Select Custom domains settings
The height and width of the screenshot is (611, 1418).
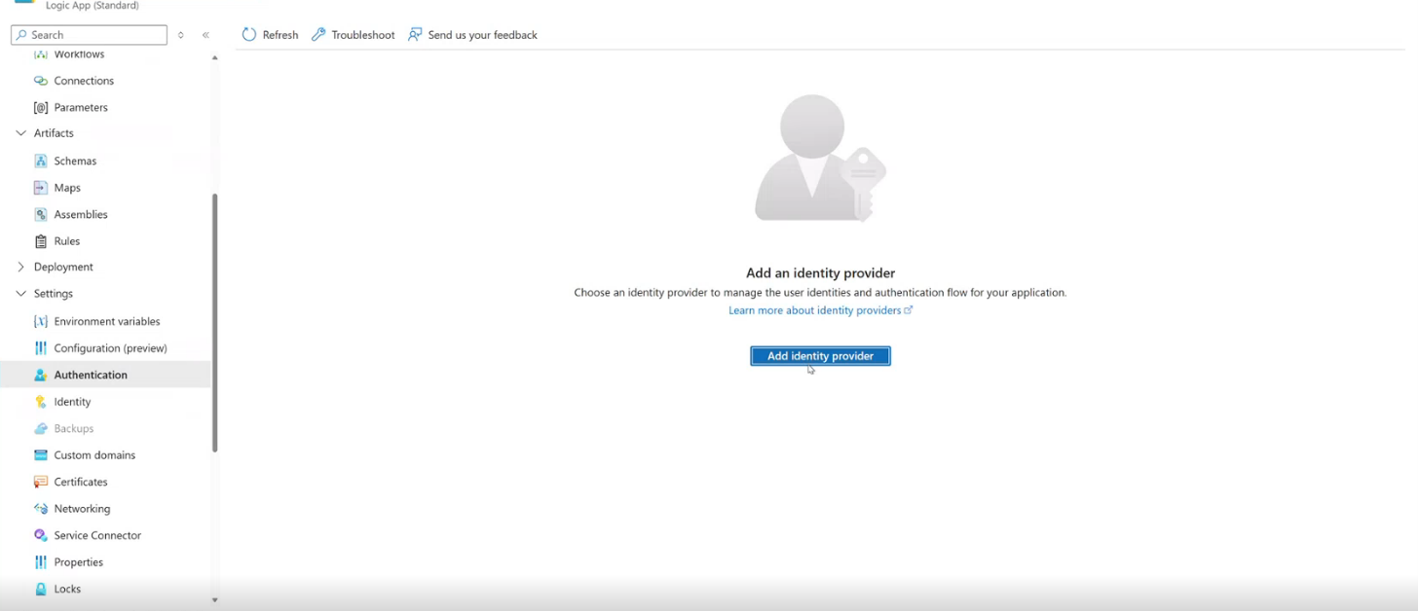94,454
